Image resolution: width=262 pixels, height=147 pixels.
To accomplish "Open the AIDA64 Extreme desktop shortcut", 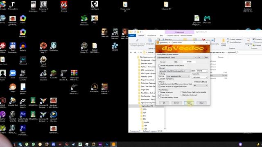I will click(x=64, y=7).
